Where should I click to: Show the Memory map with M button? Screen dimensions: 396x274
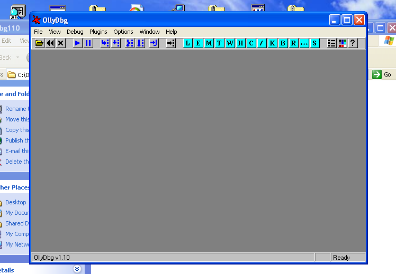click(209, 43)
